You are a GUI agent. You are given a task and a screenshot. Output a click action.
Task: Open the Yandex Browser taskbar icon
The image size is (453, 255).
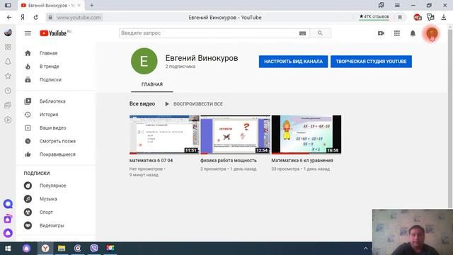[45, 249]
